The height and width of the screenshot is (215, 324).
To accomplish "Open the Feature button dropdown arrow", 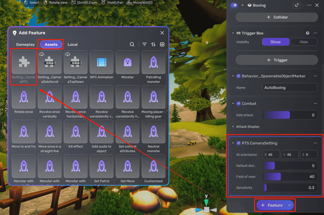I will pos(289,205).
